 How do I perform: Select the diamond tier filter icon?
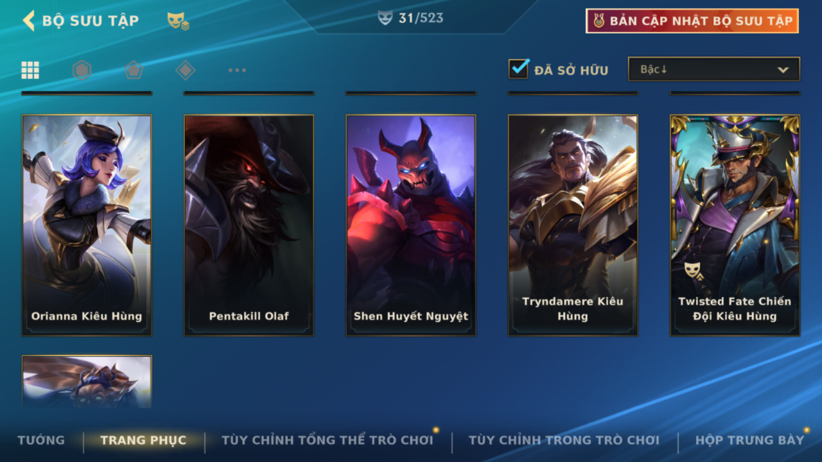point(185,70)
